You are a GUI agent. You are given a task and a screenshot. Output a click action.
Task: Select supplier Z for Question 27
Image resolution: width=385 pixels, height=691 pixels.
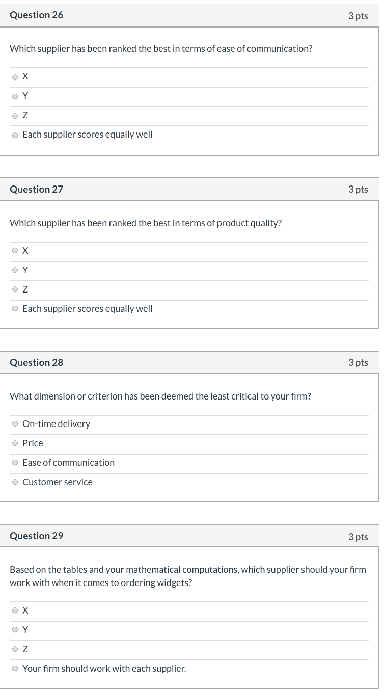15,289
